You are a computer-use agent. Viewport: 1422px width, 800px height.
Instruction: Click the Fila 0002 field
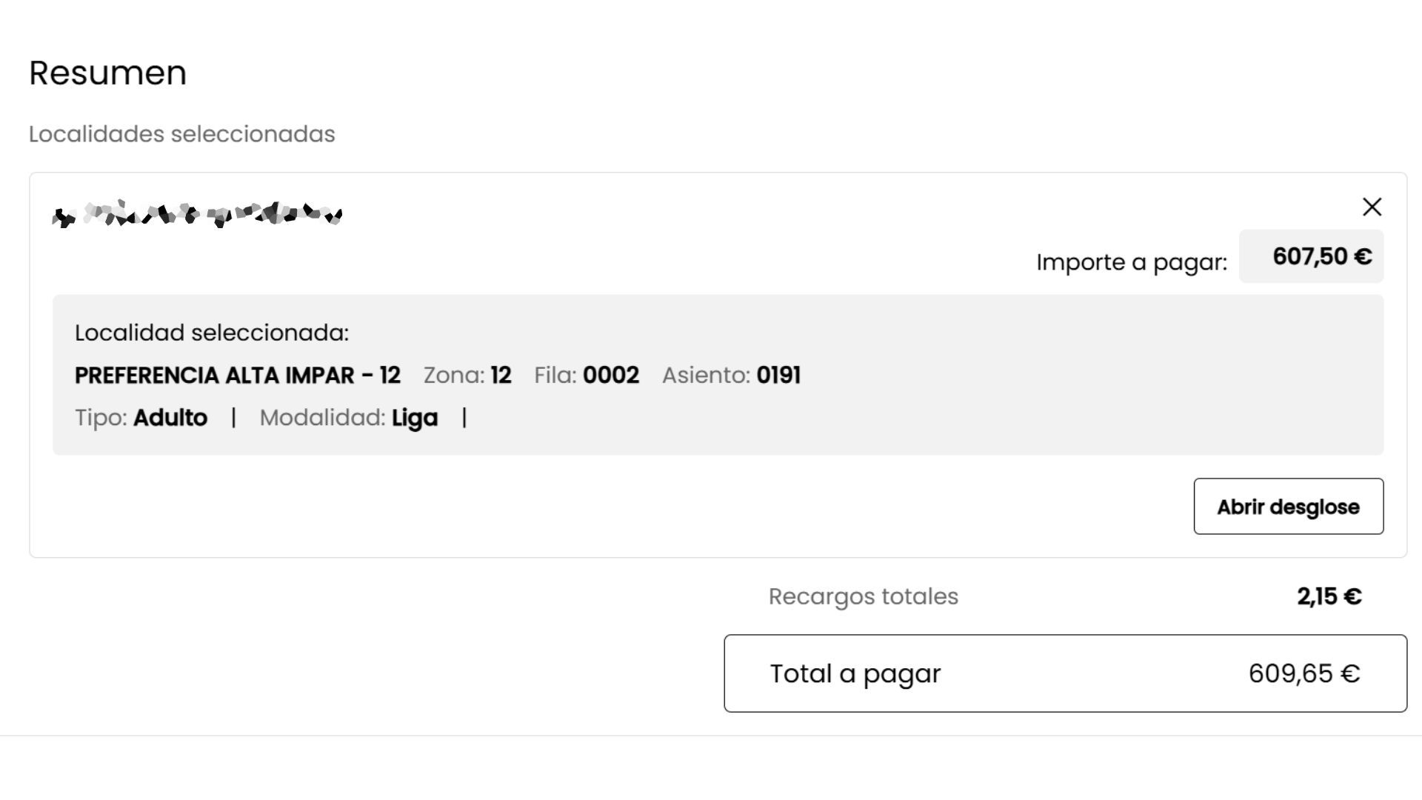click(587, 376)
